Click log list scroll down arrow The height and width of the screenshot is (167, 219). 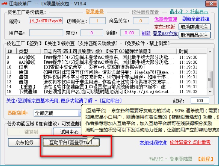(x=210, y=92)
